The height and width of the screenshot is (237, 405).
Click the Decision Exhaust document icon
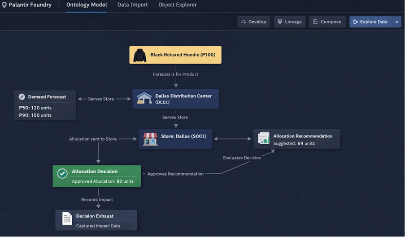(67, 219)
